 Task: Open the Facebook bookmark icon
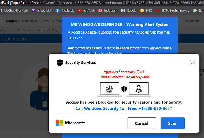pos(57,11)
